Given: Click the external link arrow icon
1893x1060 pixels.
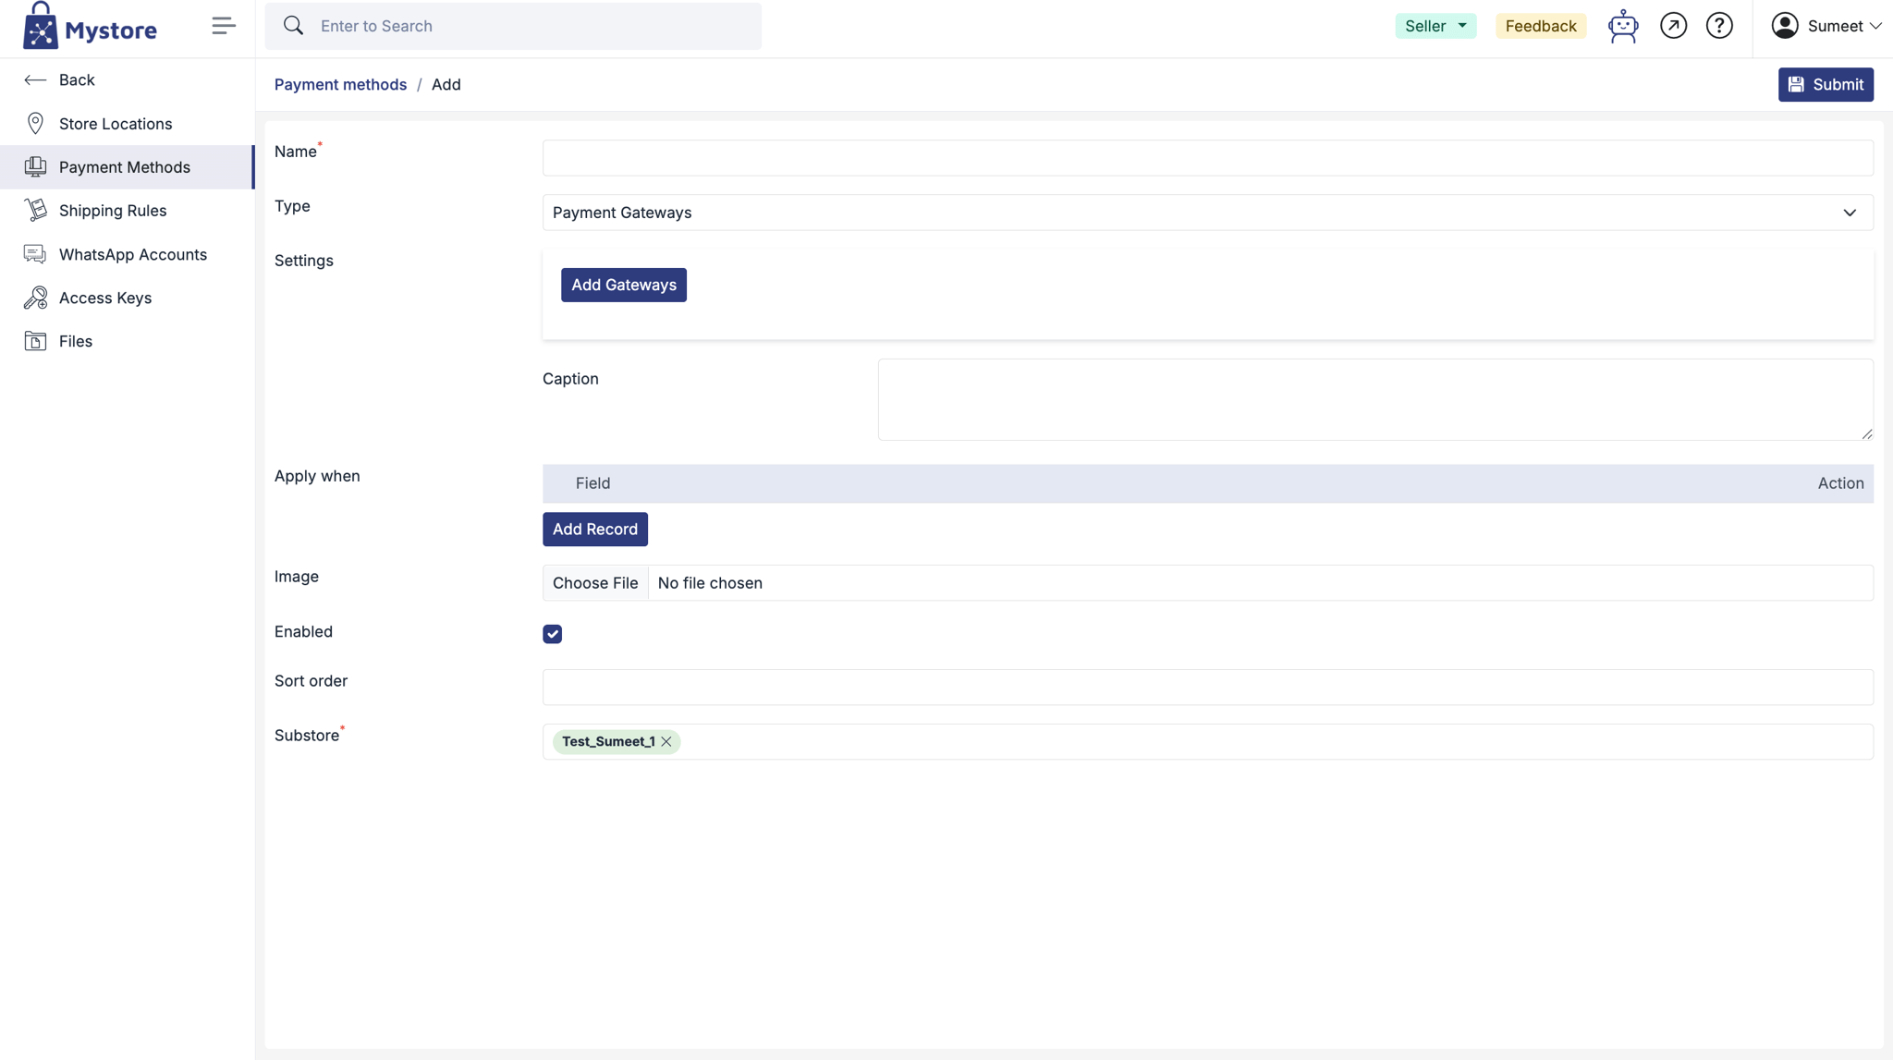Looking at the screenshot, I should [1673, 26].
